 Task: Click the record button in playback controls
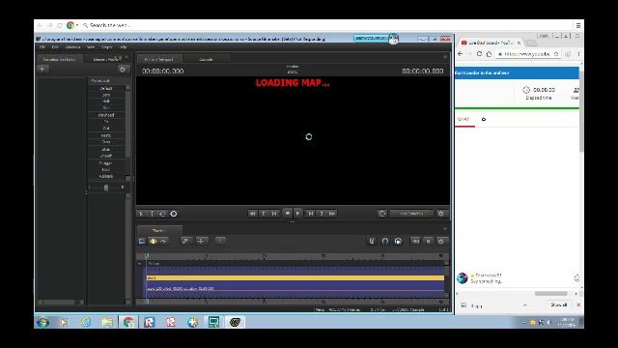click(288, 213)
